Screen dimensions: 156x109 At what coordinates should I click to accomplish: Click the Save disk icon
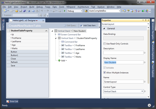(x=21, y=11)
